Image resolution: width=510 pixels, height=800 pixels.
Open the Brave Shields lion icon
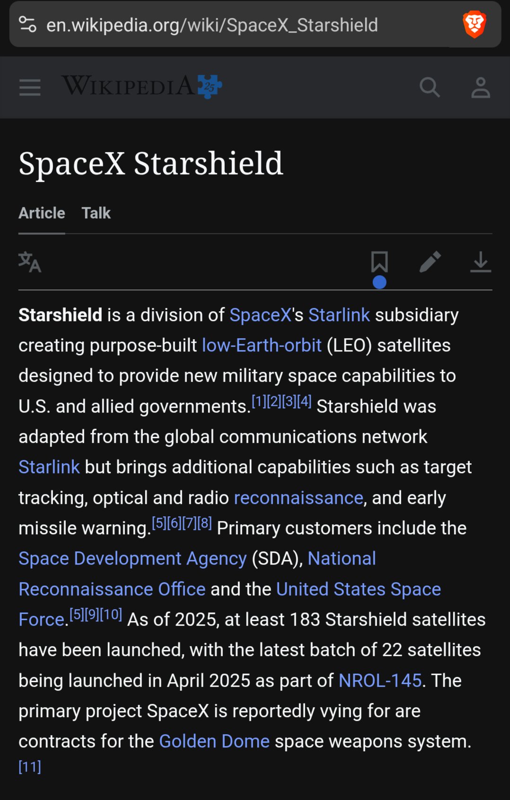coord(475,24)
